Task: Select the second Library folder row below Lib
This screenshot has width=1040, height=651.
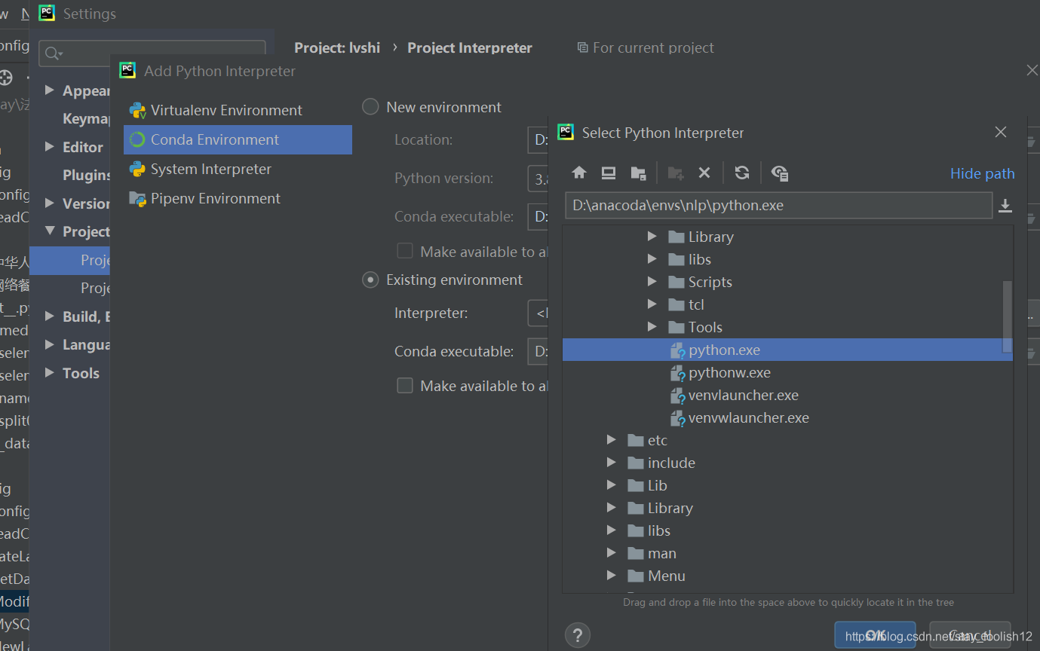Action: click(787, 508)
